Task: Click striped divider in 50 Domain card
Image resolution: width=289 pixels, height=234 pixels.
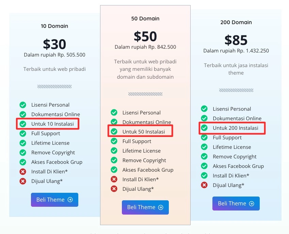Action: tap(145, 94)
